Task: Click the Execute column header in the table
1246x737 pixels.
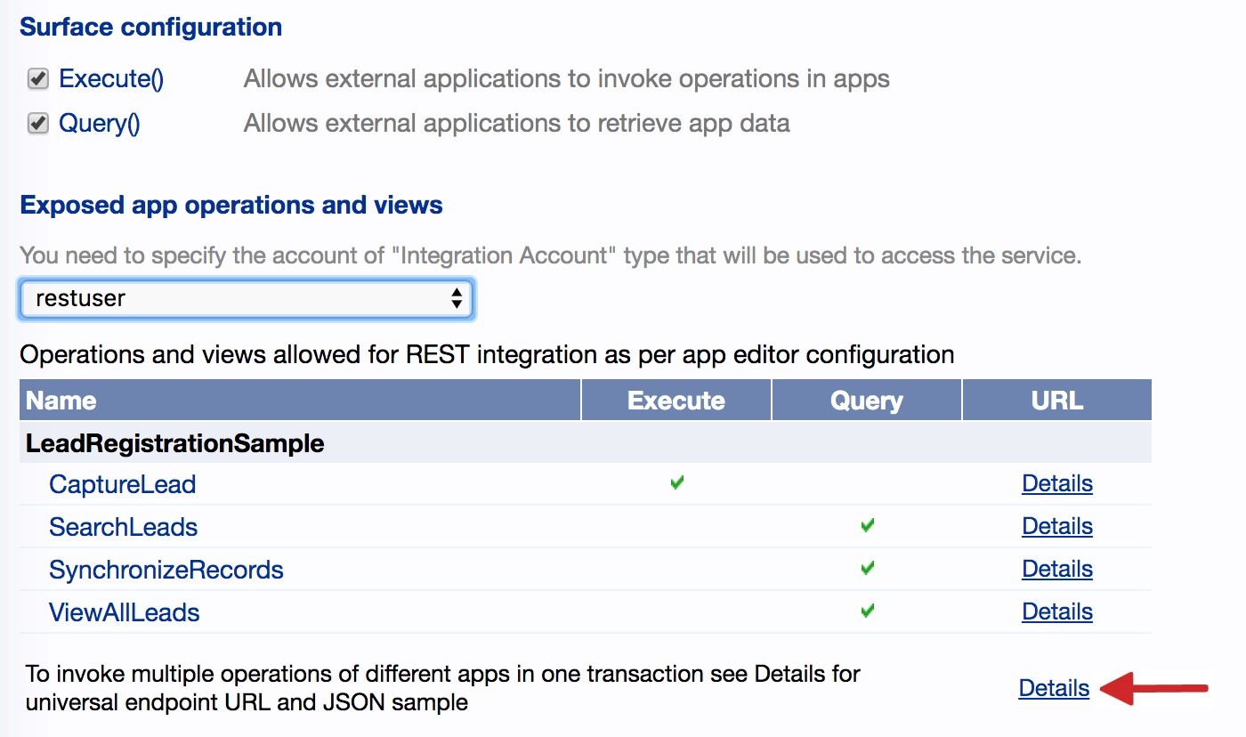Action: 676,401
